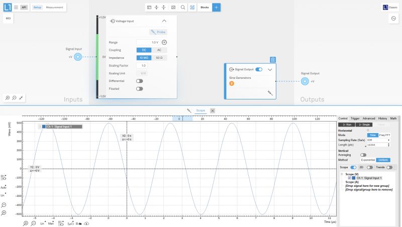Select the Scope tab
This screenshot has height=227, width=402.
coord(200,110)
